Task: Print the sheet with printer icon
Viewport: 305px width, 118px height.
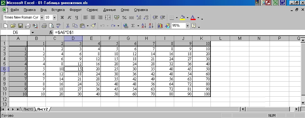Action: [44, 26]
